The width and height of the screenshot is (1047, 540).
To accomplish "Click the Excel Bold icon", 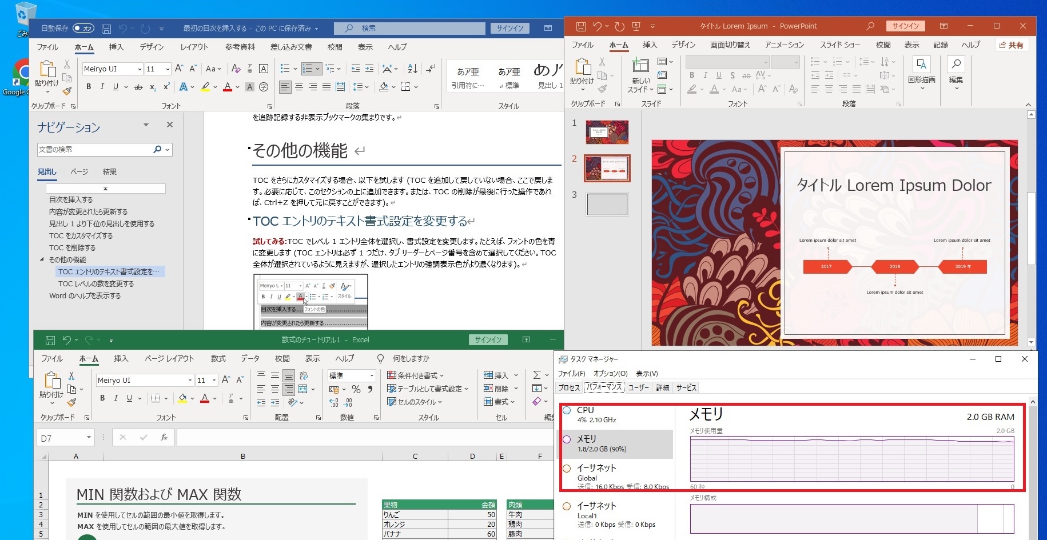I will tap(102, 398).
